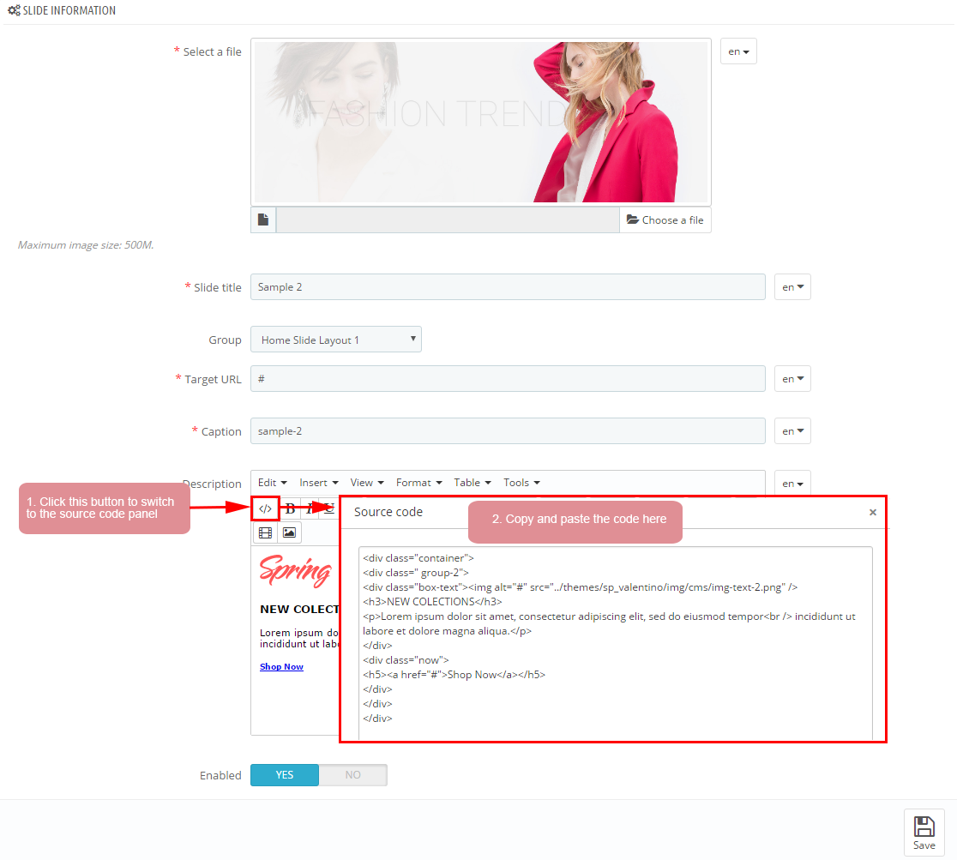
Task: Click the file icon beside the file path field
Action: coord(263,220)
